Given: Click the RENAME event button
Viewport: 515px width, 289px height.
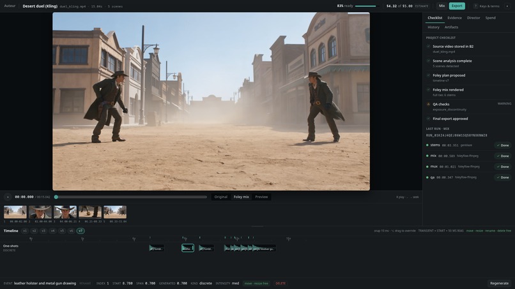Looking at the screenshot, I should pos(85,283).
